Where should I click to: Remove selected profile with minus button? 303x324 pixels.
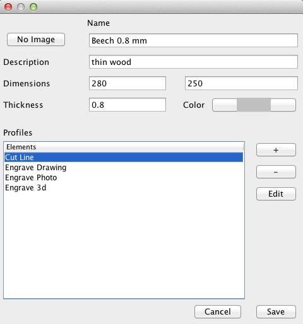click(x=276, y=172)
